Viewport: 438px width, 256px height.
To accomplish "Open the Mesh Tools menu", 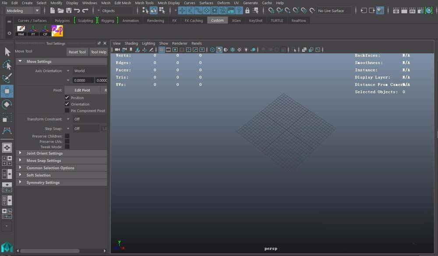I will click(144, 3).
